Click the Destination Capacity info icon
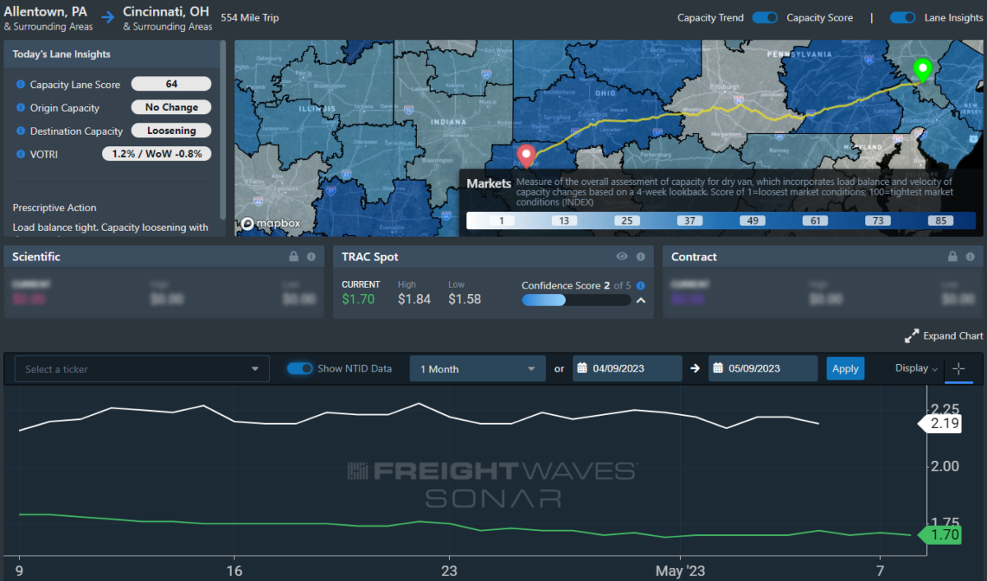This screenshot has width=987, height=581. [21, 131]
